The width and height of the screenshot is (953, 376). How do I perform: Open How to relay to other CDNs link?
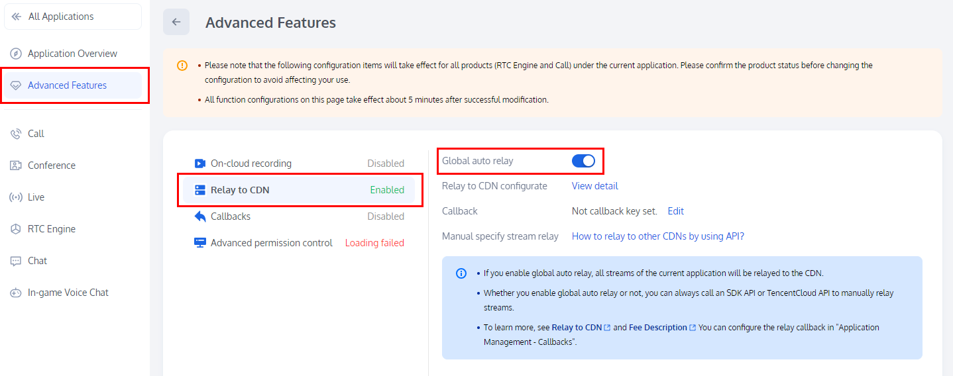pos(658,236)
